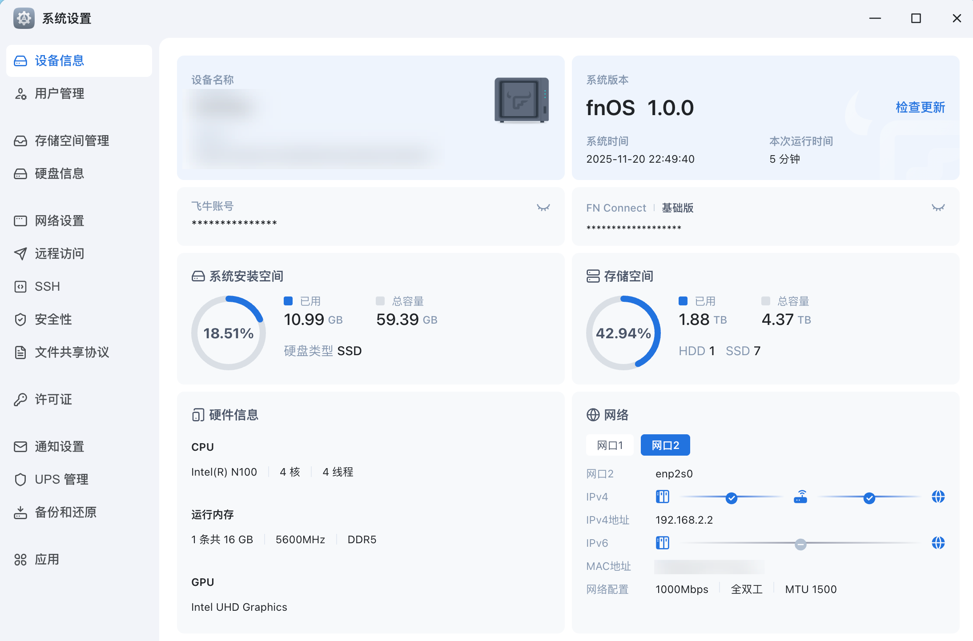This screenshot has height=641, width=973.
Task: Maximize the 系统设置 window
Action: point(916,18)
